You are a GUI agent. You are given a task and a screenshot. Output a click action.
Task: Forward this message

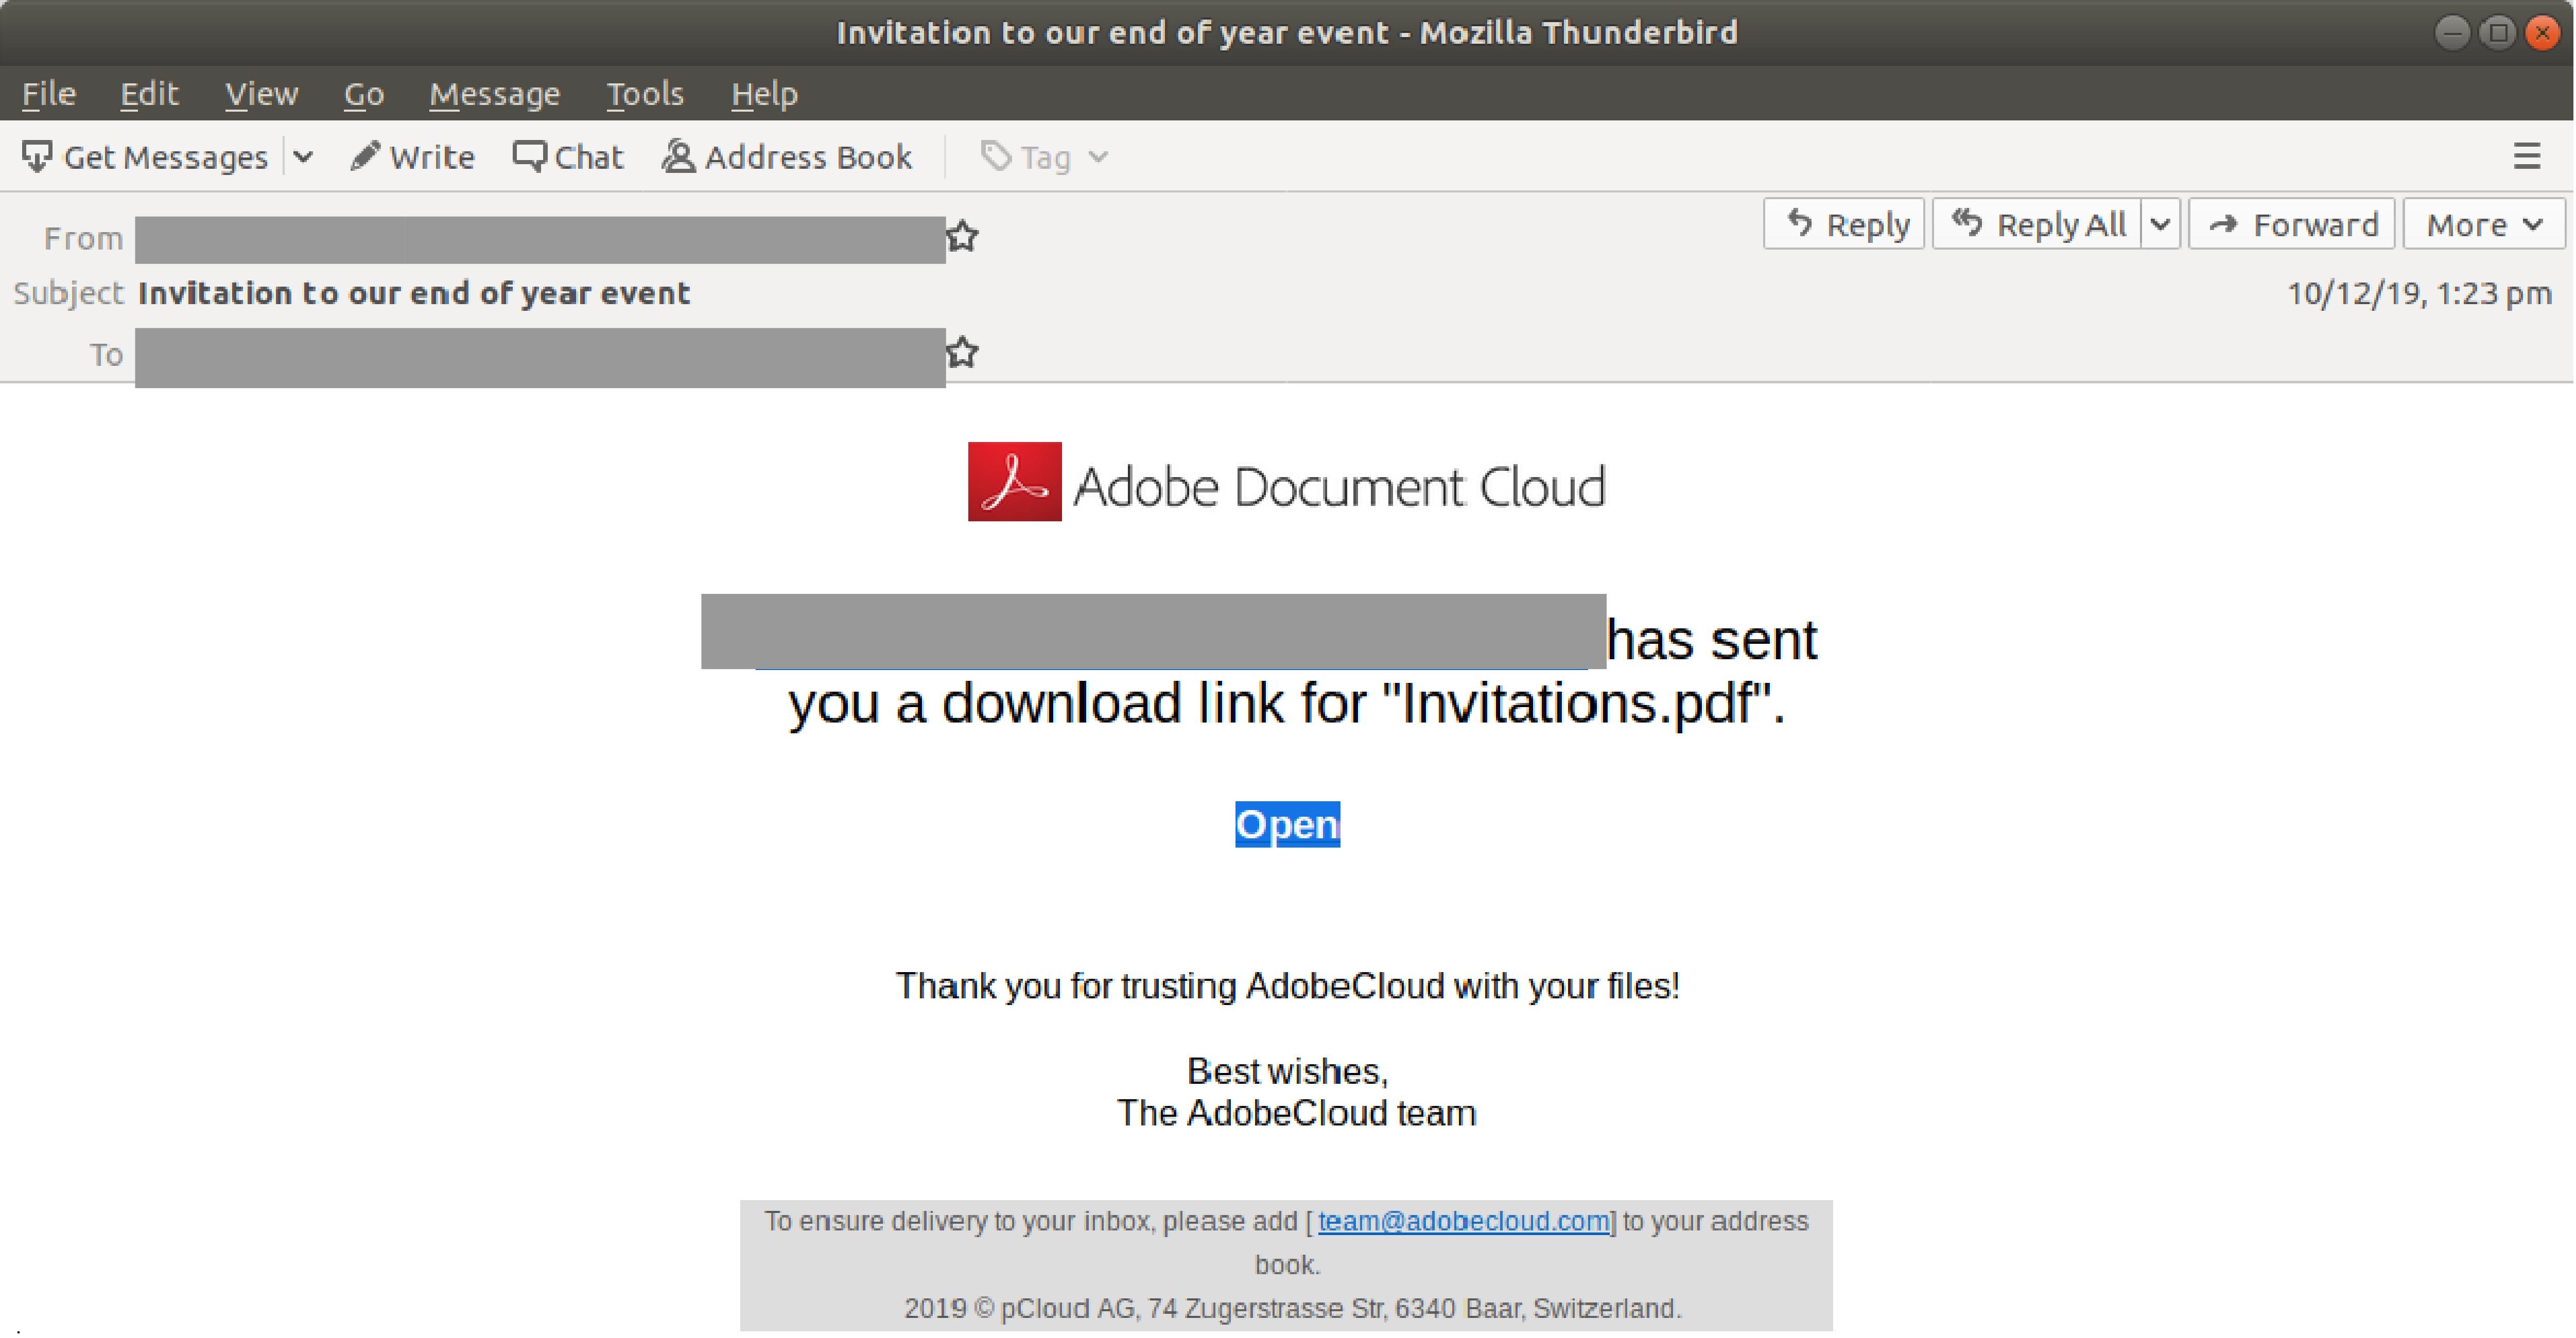[x=2292, y=224]
